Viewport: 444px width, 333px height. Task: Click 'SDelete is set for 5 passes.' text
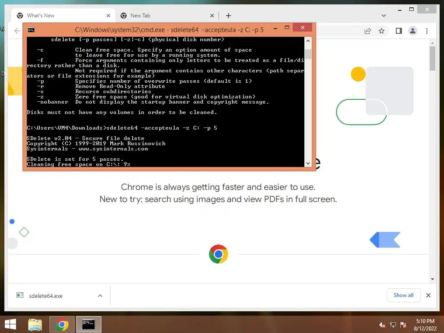[75, 159]
